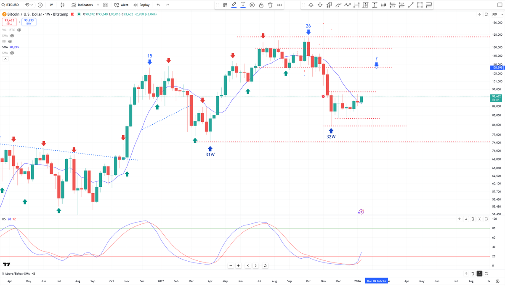The image size is (505, 286).
Task: Select the horizontal lines Fib tool
Action: tap(428, 5)
